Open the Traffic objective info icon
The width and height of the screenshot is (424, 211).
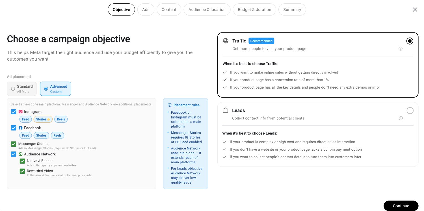point(401,49)
